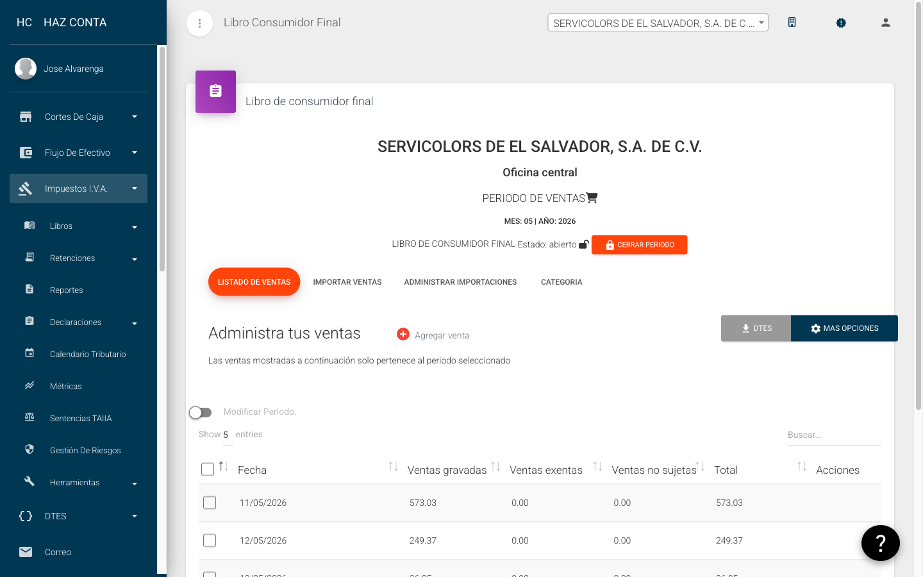923x577 pixels.
Task: Sort by the Total column arrows
Action: coord(802,467)
